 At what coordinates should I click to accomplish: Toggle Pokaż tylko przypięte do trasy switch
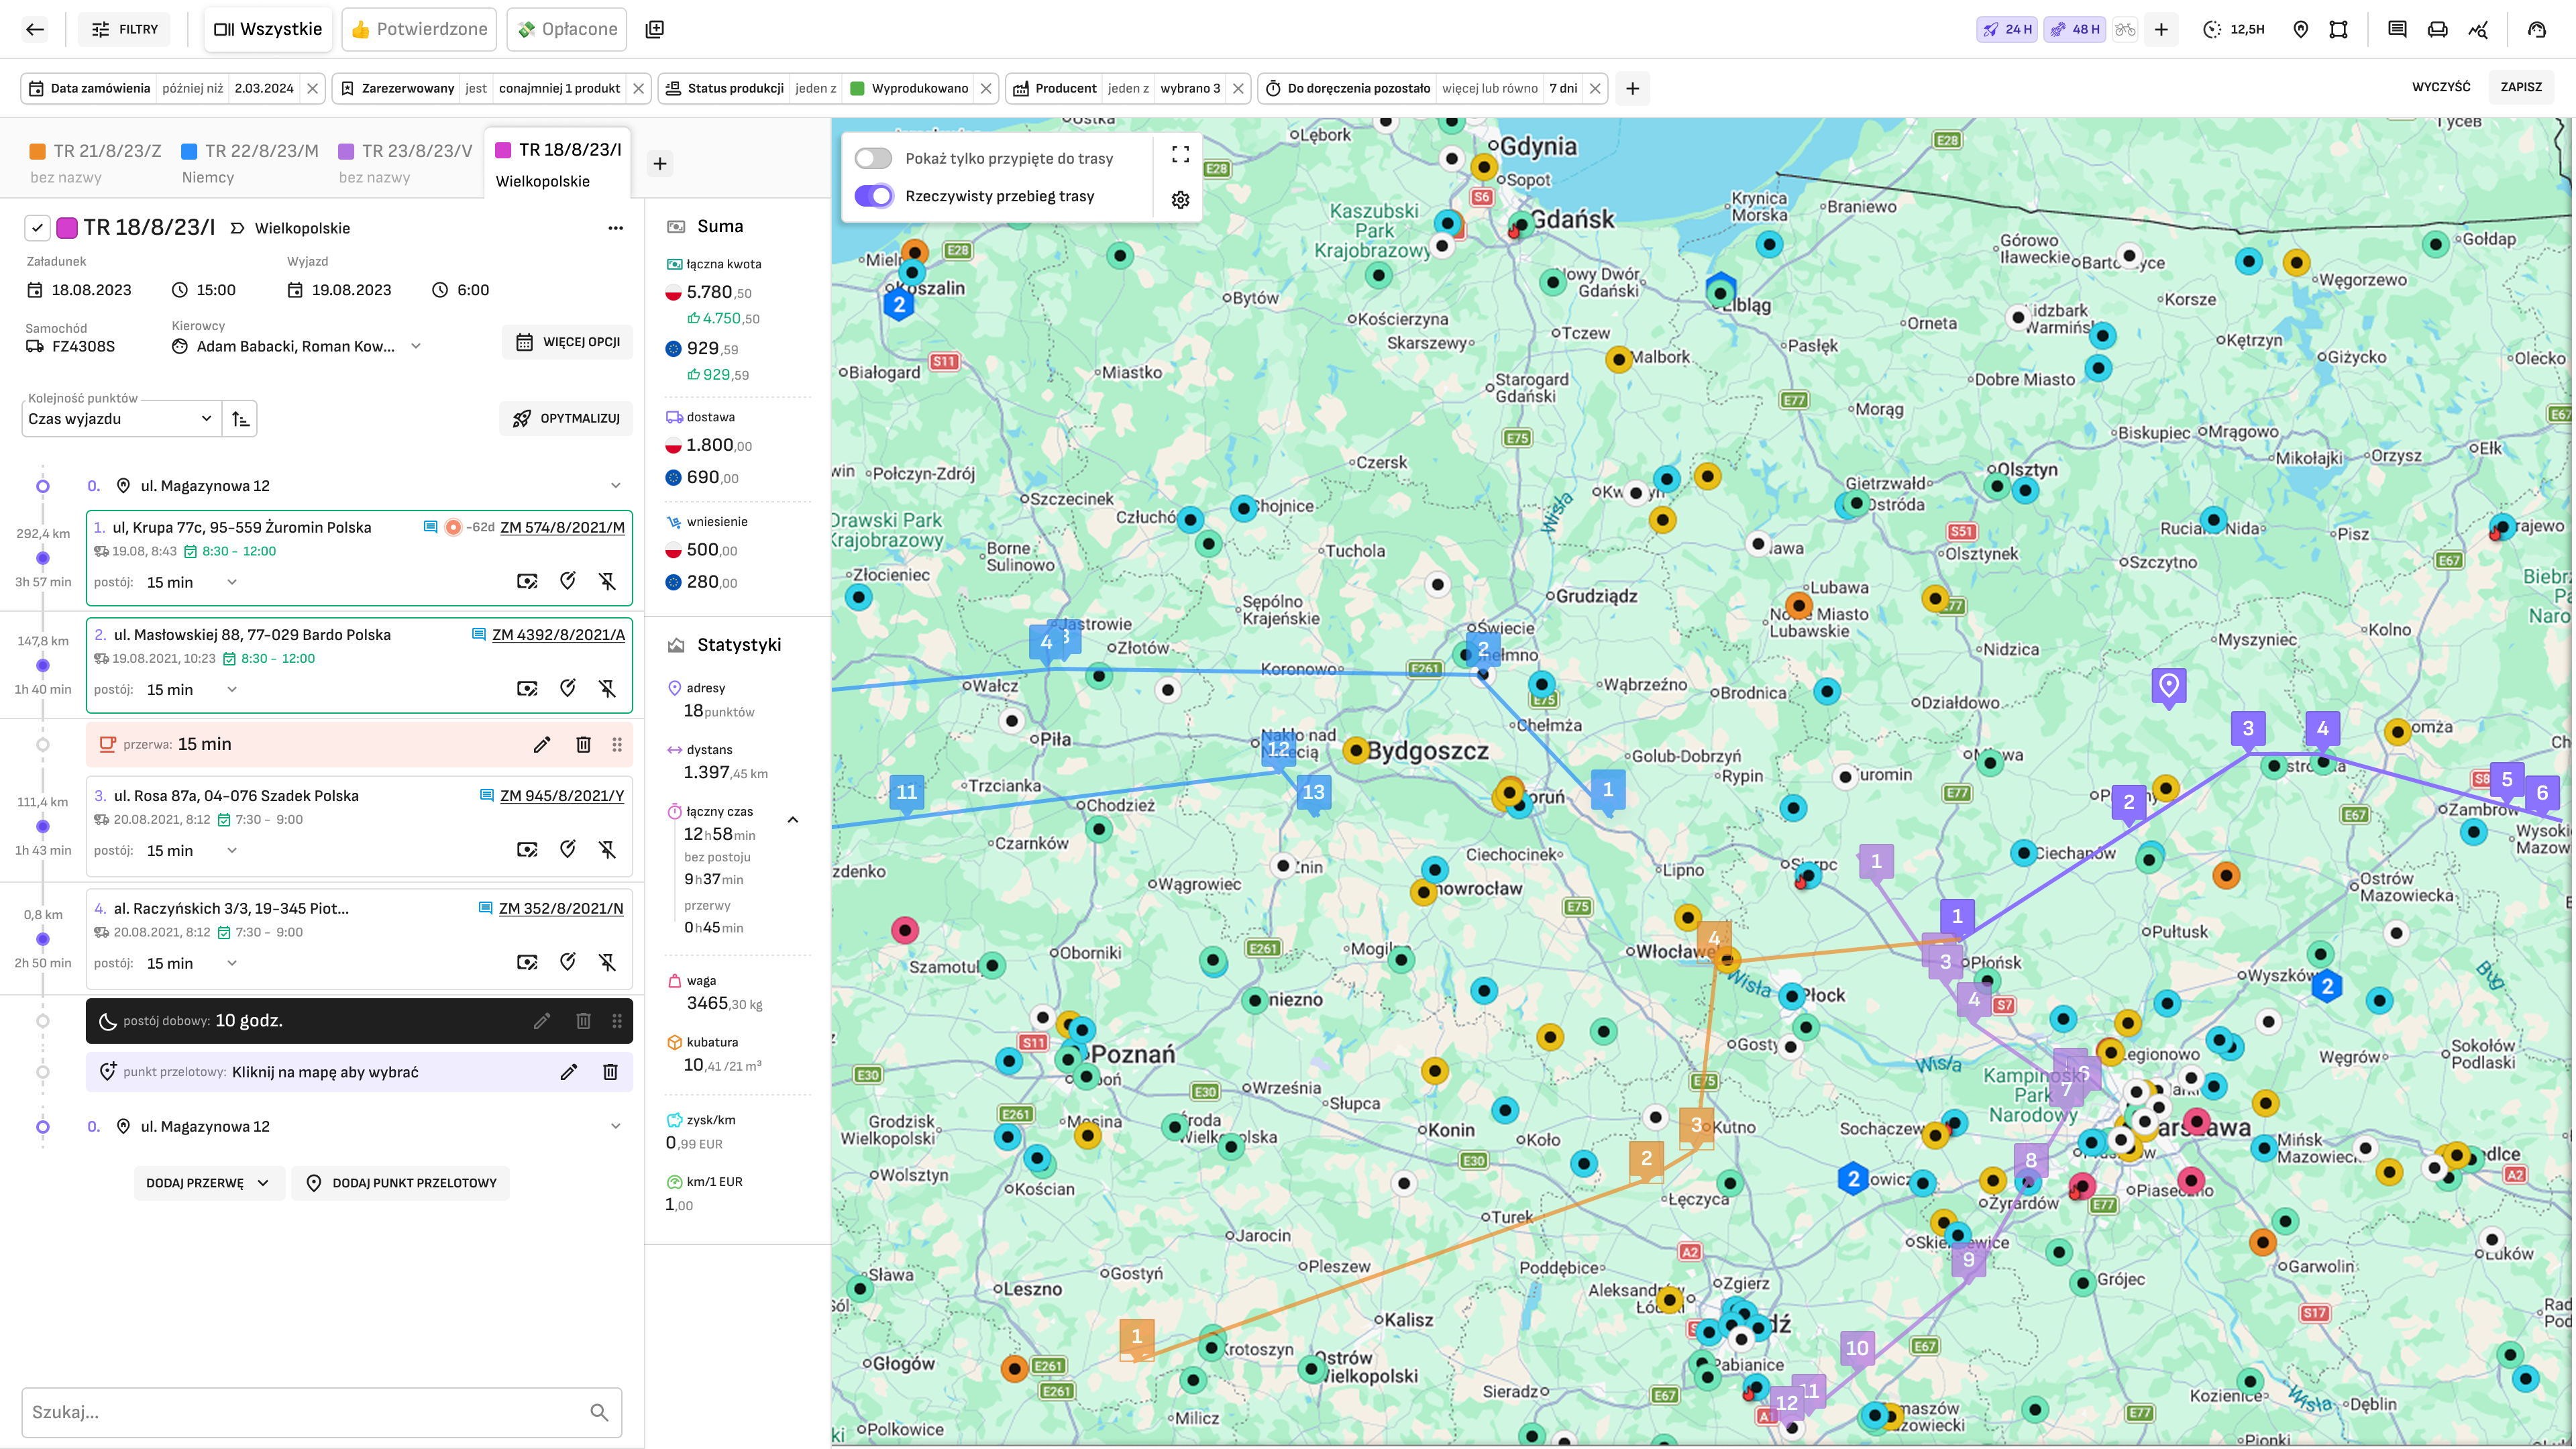873,158
